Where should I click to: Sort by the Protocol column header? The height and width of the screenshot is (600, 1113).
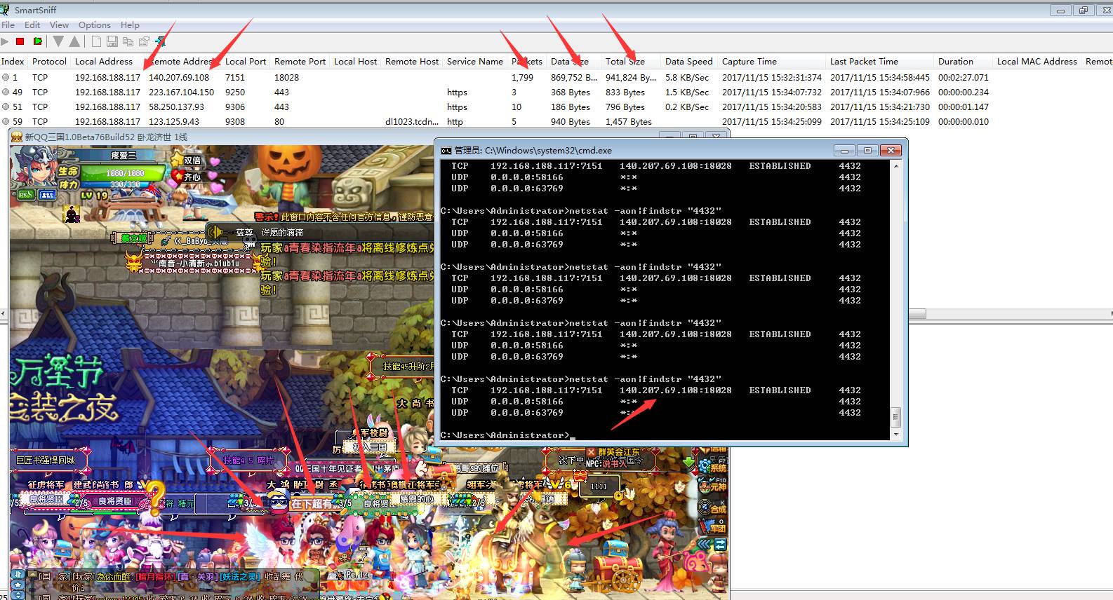[49, 62]
